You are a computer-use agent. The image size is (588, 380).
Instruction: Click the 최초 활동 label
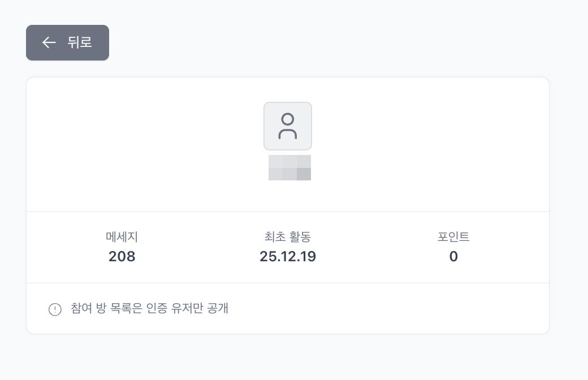[x=288, y=237]
